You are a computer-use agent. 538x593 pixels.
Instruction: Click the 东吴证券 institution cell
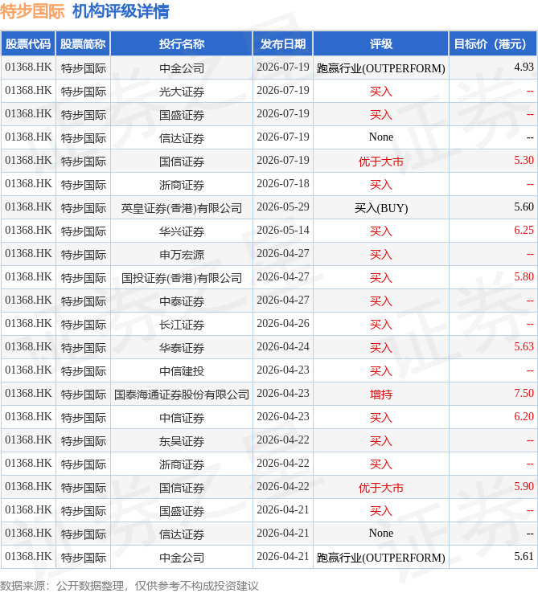pos(182,440)
